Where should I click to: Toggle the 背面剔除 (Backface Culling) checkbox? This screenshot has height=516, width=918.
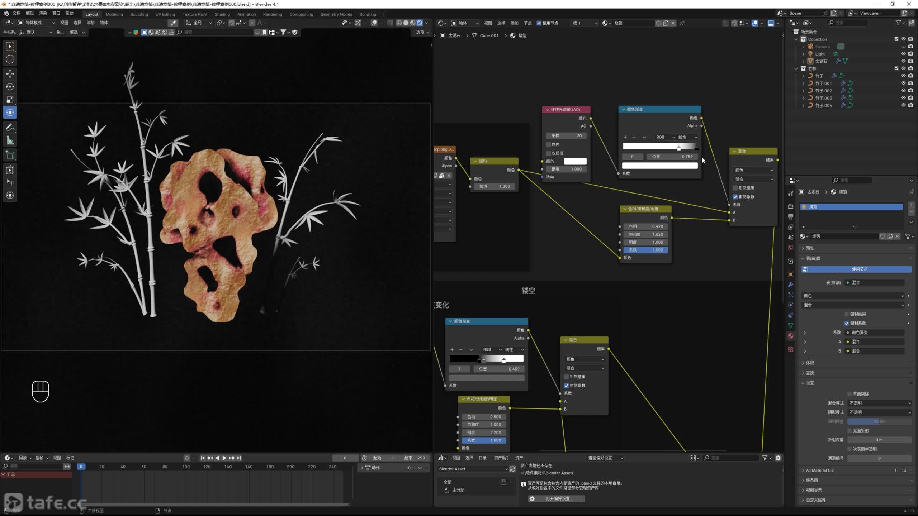[849, 394]
